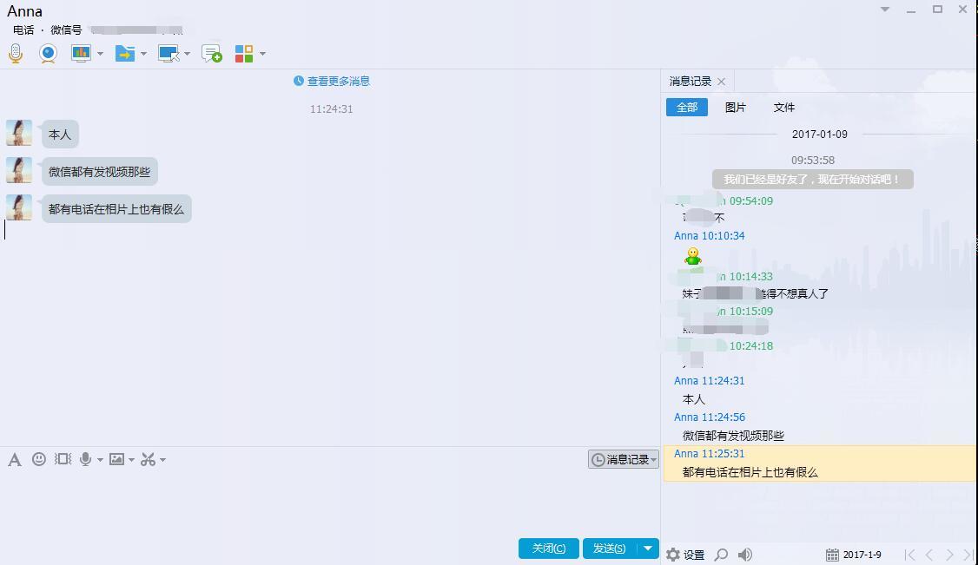
Task: Send a window shake
Action: 63,459
